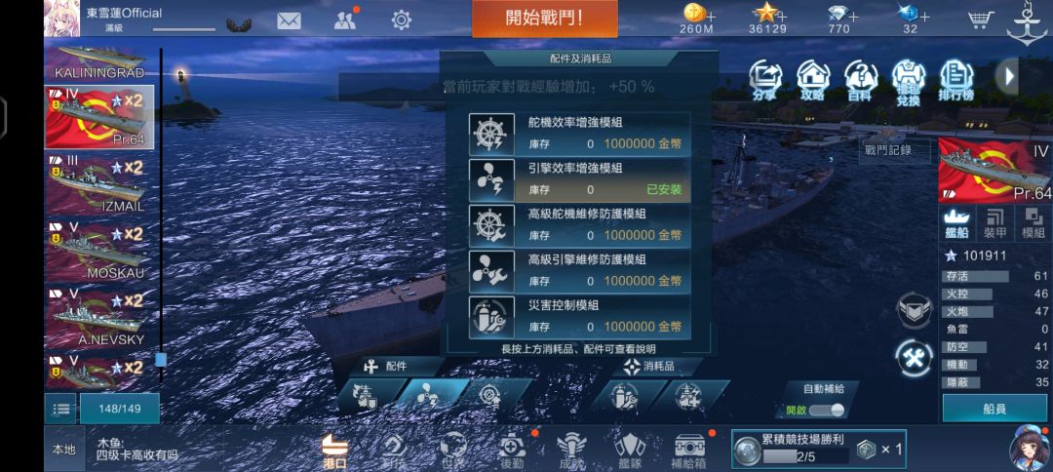Open the 攻略 guide icon

point(812,79)
